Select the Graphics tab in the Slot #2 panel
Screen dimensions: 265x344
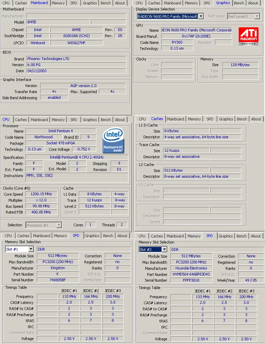pyautogui.click(x=225, y=236)
